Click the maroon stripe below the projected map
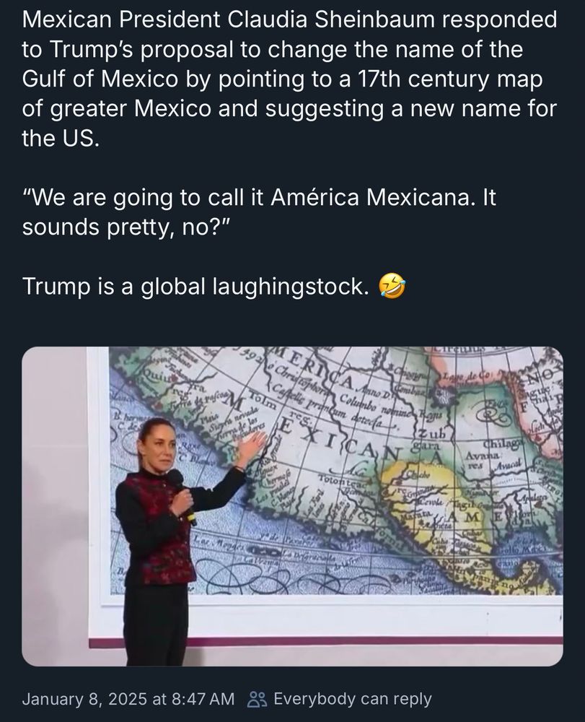 (x=325, y=640)
